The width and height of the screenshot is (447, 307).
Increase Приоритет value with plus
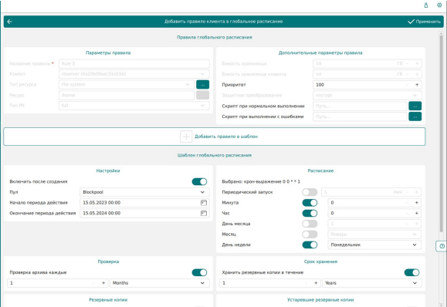pos(417,85)
